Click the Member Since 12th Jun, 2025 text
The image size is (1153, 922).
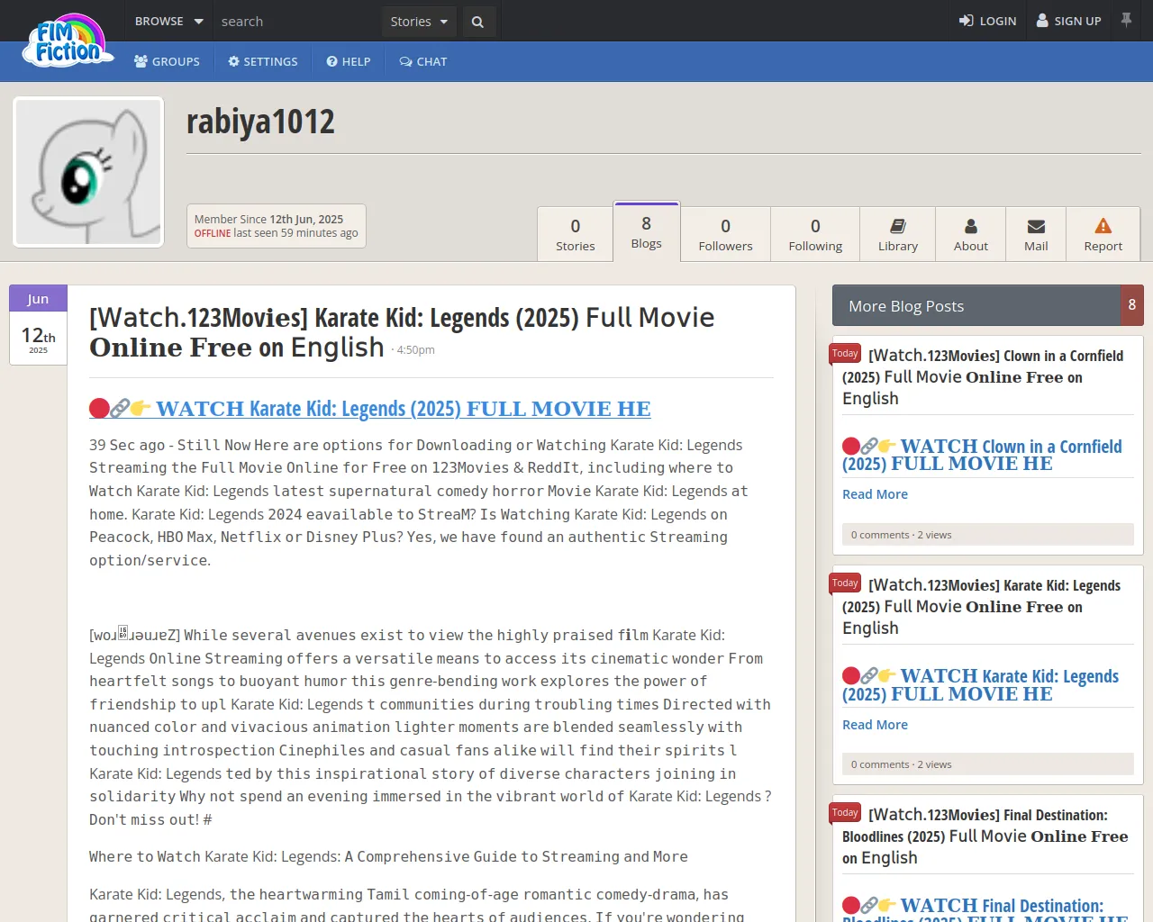[x=268, y=219]
